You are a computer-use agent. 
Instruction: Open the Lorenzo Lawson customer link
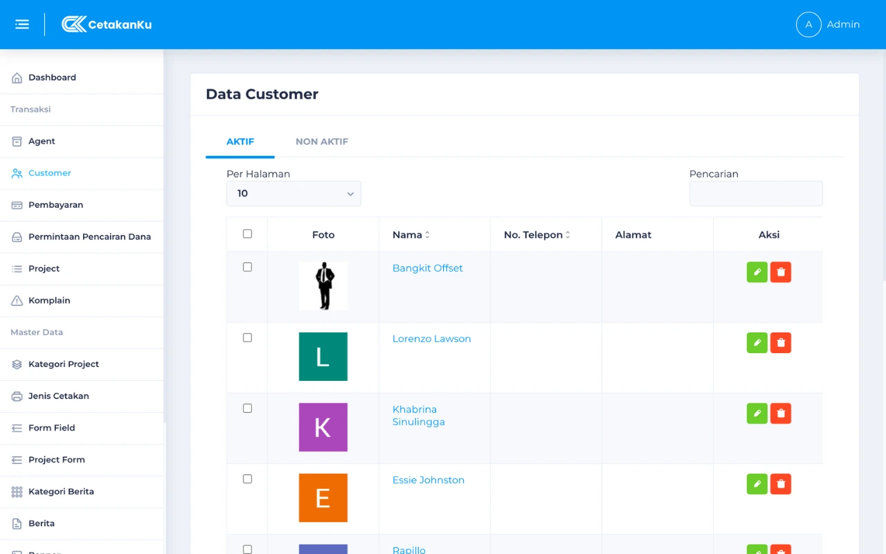pyautogui.click(x=431, y=339)
